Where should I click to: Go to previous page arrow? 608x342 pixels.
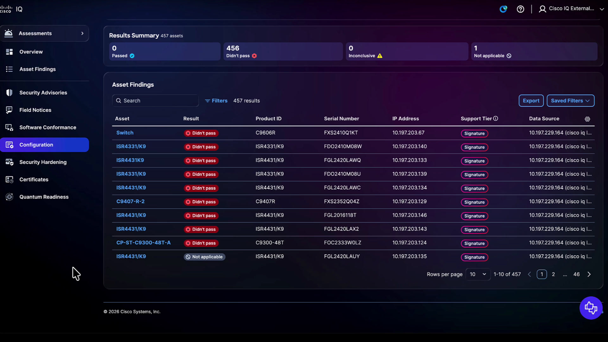529,274
